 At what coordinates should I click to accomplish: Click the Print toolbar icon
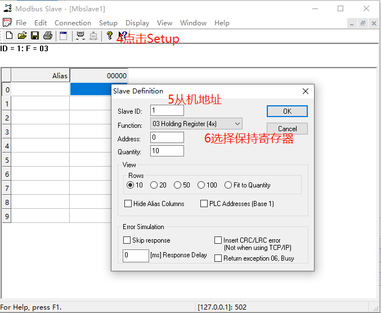(x=48, y=35)
